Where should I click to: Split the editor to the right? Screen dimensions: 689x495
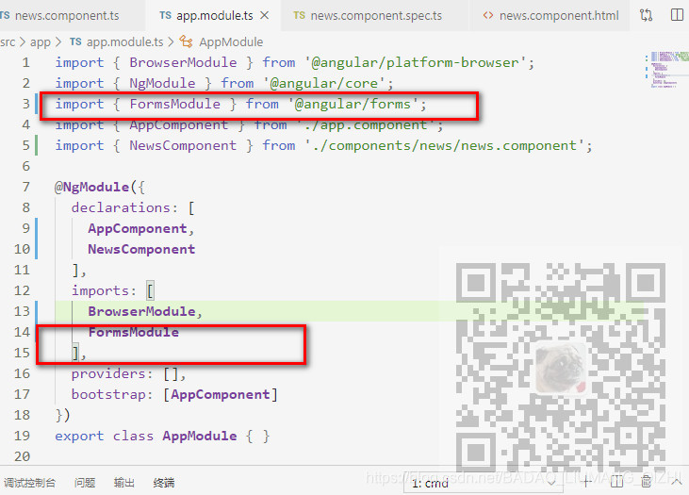pos(677,15)
